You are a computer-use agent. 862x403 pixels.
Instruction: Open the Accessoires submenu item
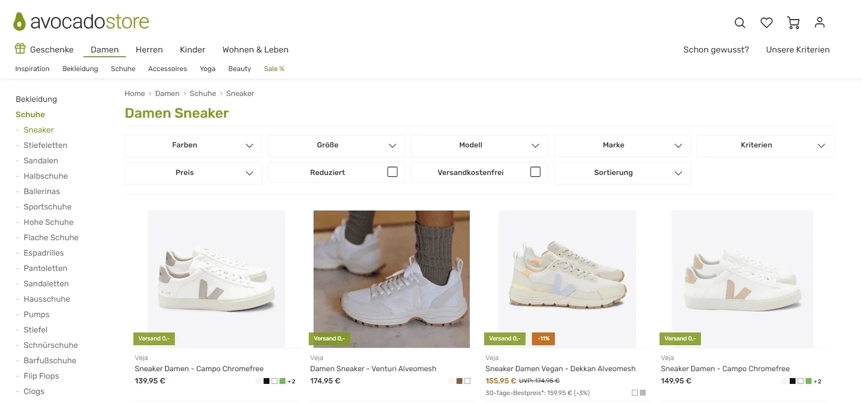coord(167,69)
